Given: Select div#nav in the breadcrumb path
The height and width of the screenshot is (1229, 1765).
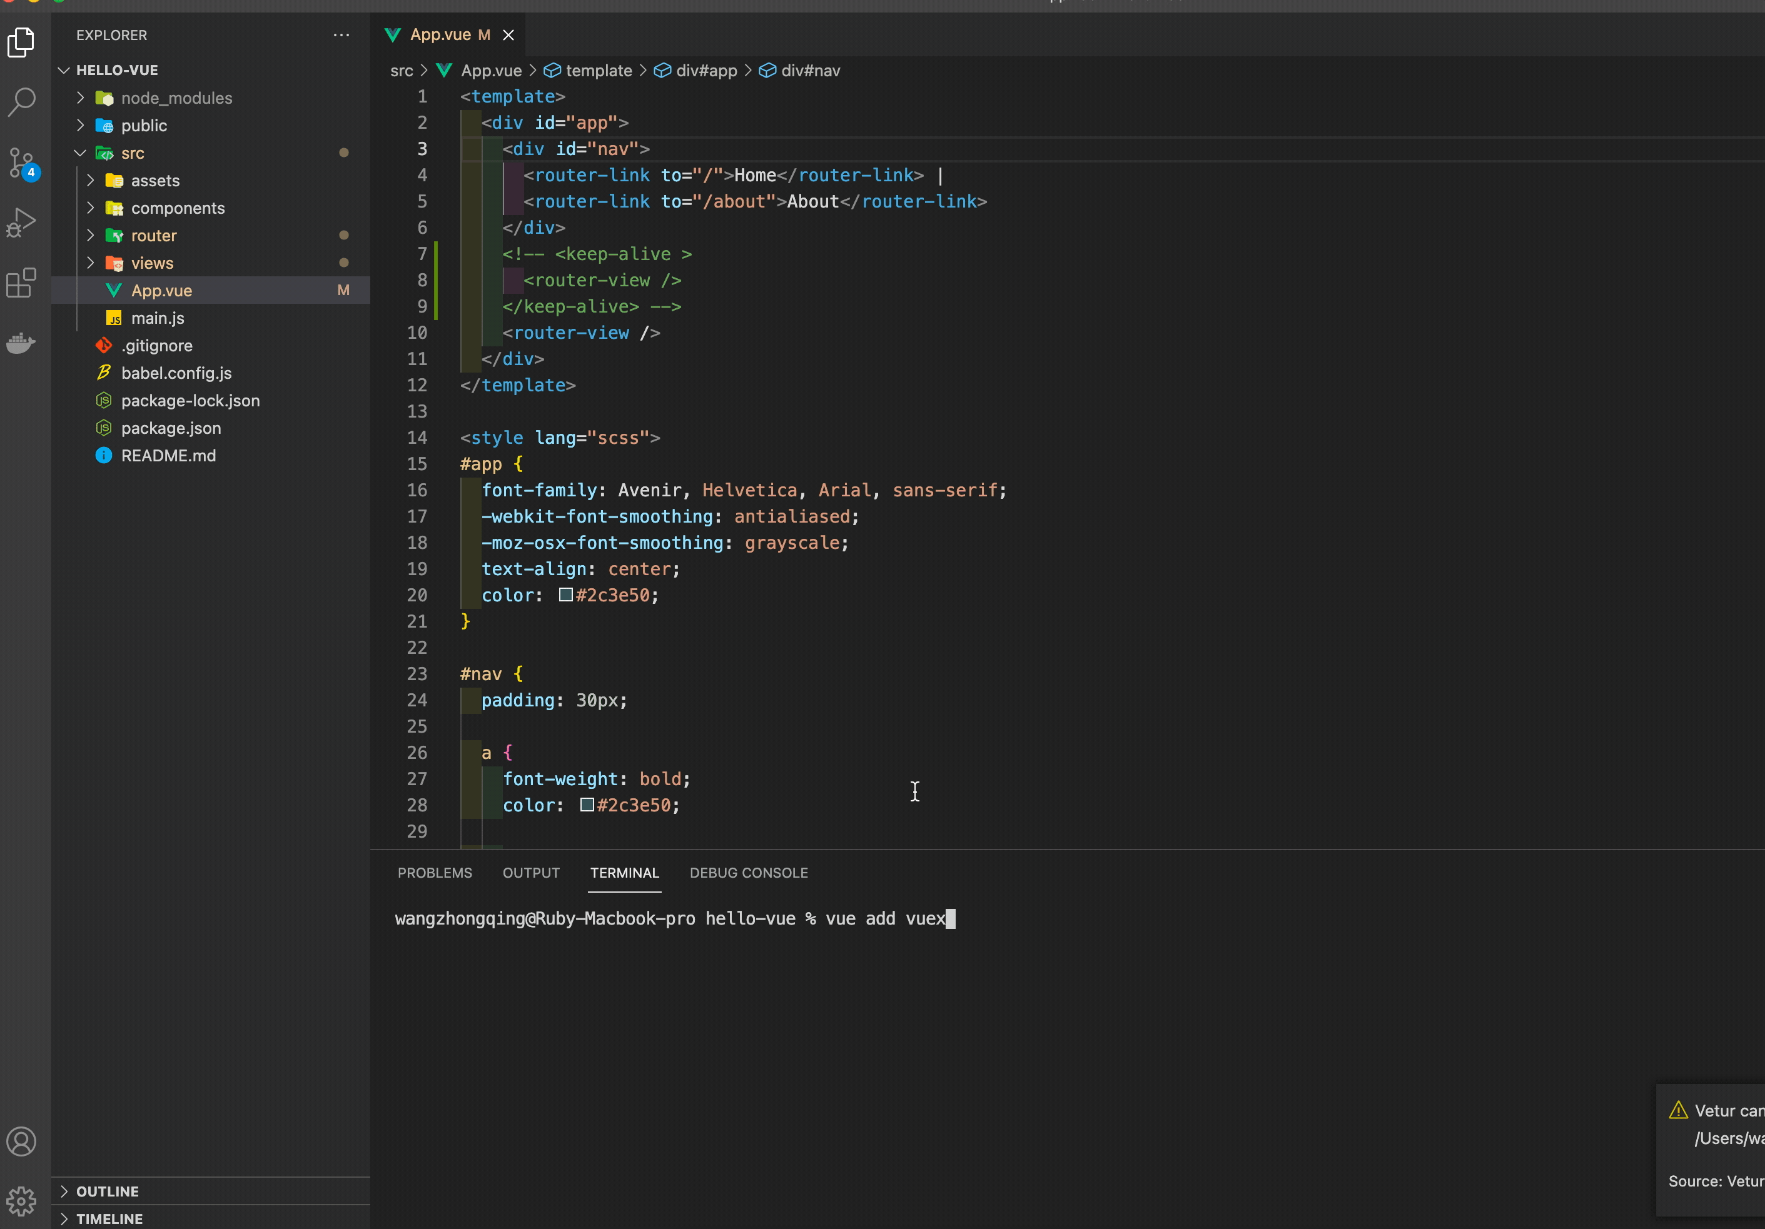Looking at the screenshot, I should point(810,71).
